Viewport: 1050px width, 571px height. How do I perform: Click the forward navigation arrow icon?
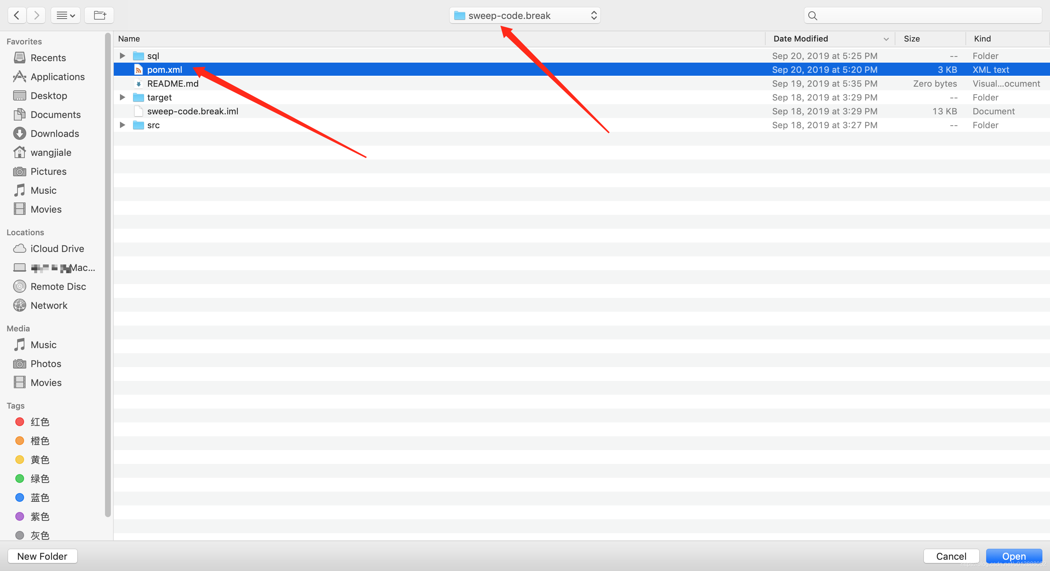point(36,15)
